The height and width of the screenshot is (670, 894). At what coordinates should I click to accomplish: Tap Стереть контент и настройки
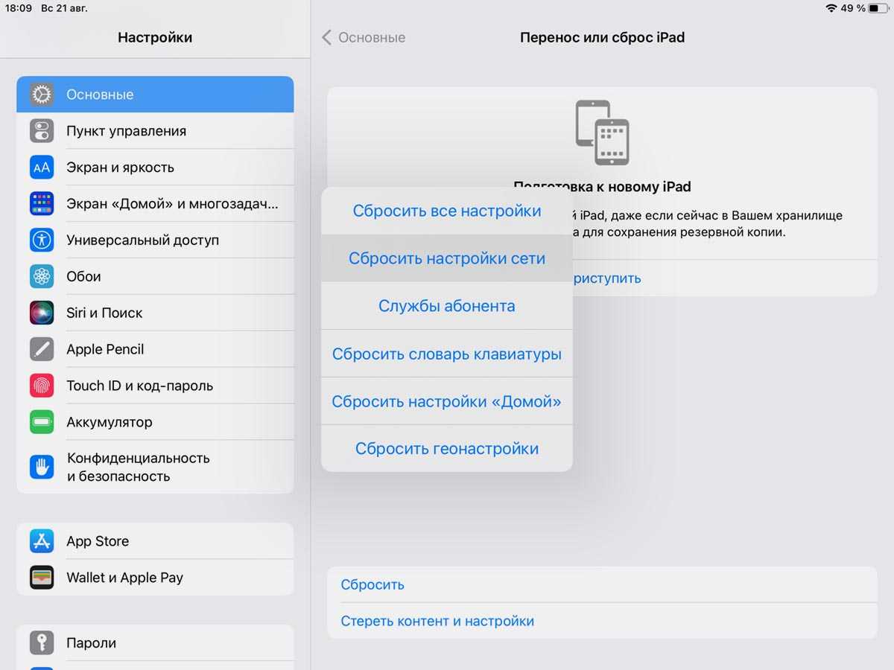(437, 621)
